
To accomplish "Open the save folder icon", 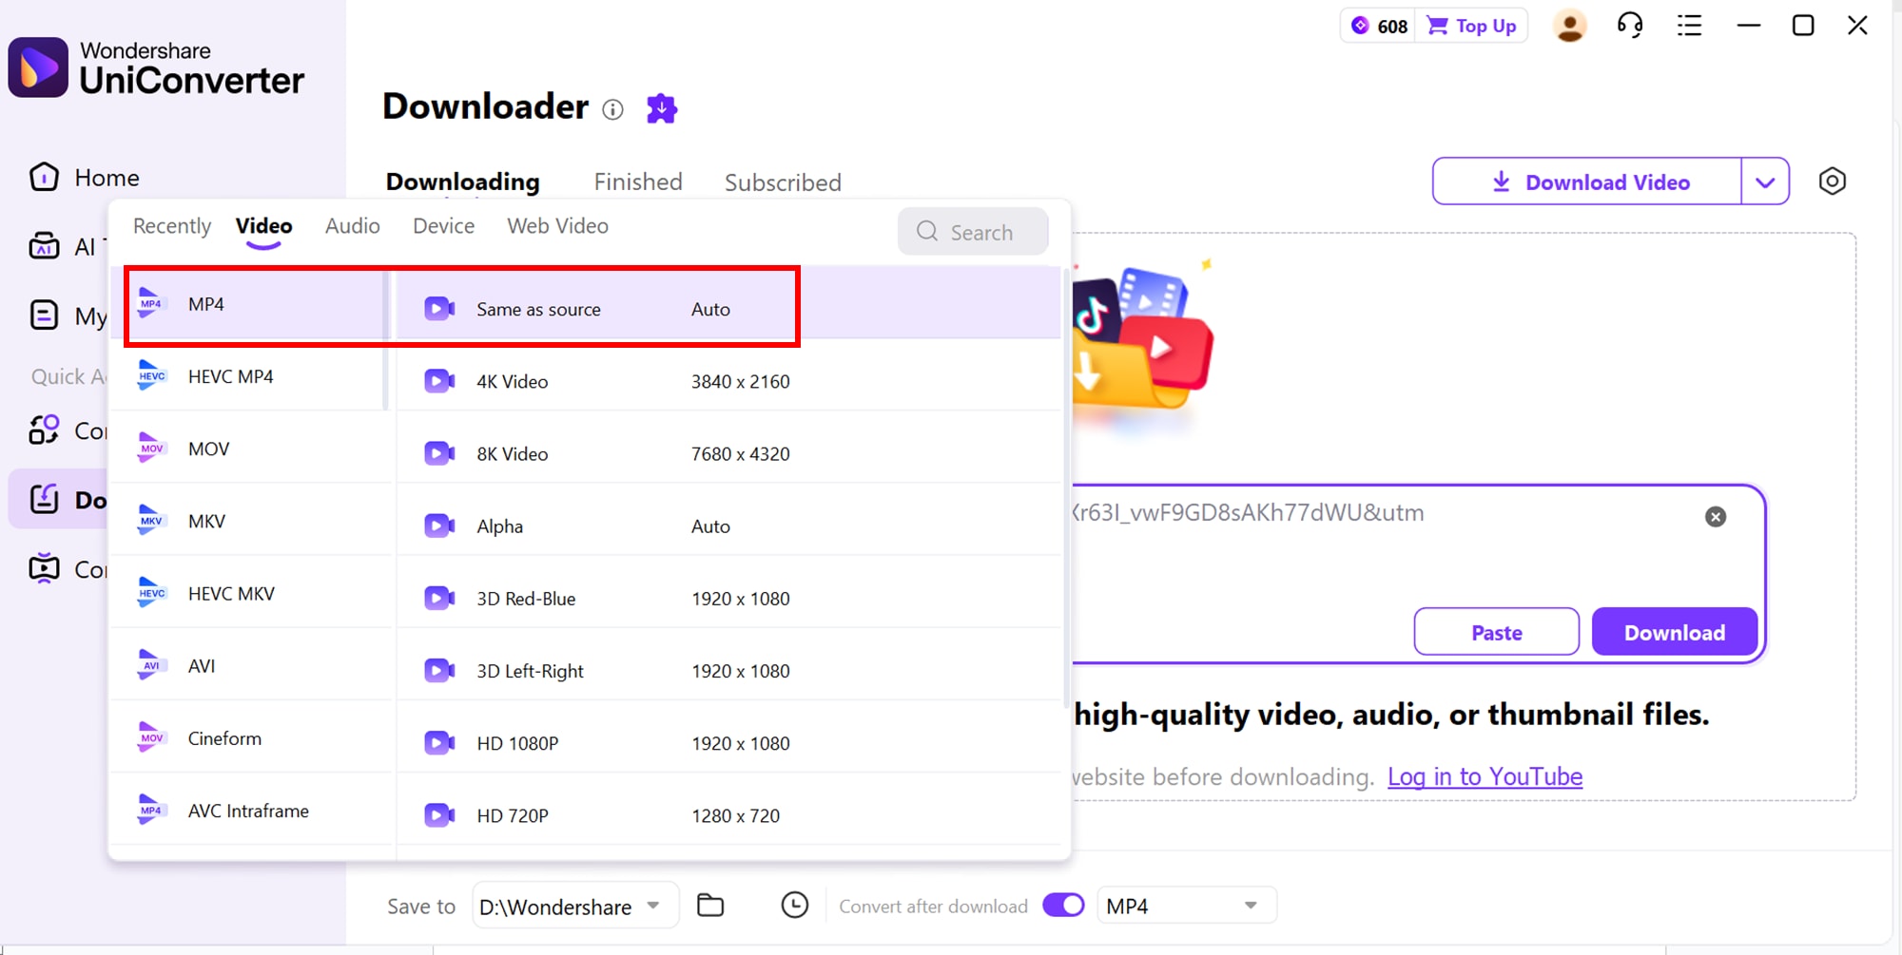I will pos(710,906).
